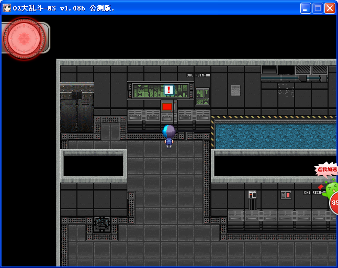Click the CHE RBIM-00 sign above the monitor
338x268 pixels.
click(x=198, y=75)
